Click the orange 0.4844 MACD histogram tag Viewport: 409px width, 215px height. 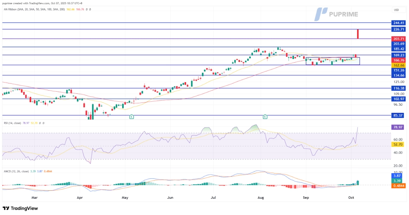399,185
